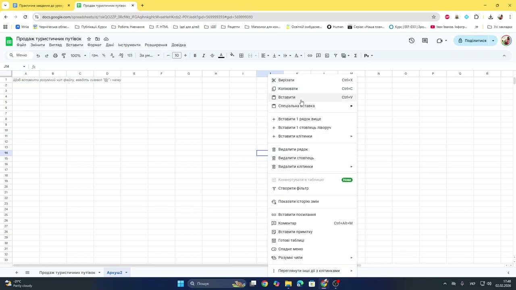
Task: Choose Вставити 1 рядок вище
Action: pyautogui.click(x=312, y=119)
